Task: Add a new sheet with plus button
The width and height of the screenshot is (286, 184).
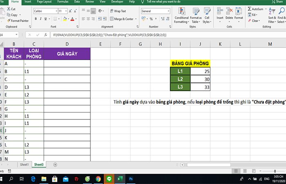Action: tap(55, 165)
